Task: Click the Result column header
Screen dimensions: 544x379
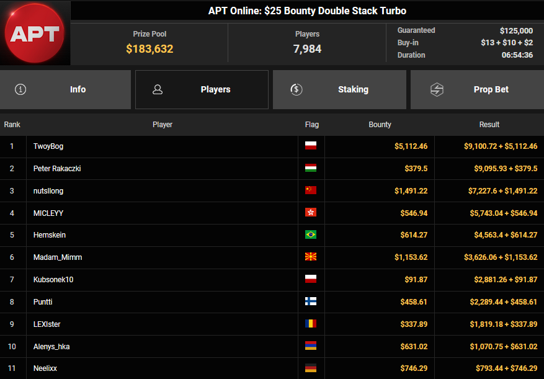Action: pos(489,125)
